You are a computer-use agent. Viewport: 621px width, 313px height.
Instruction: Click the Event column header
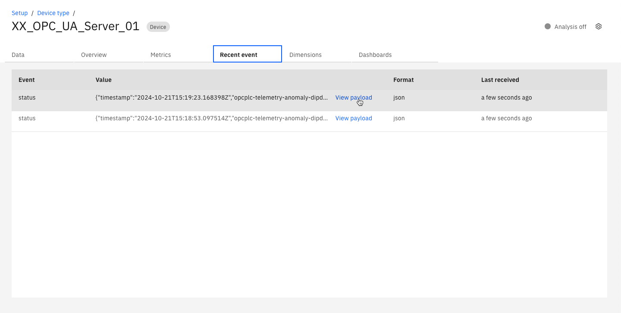coord(27,80)
